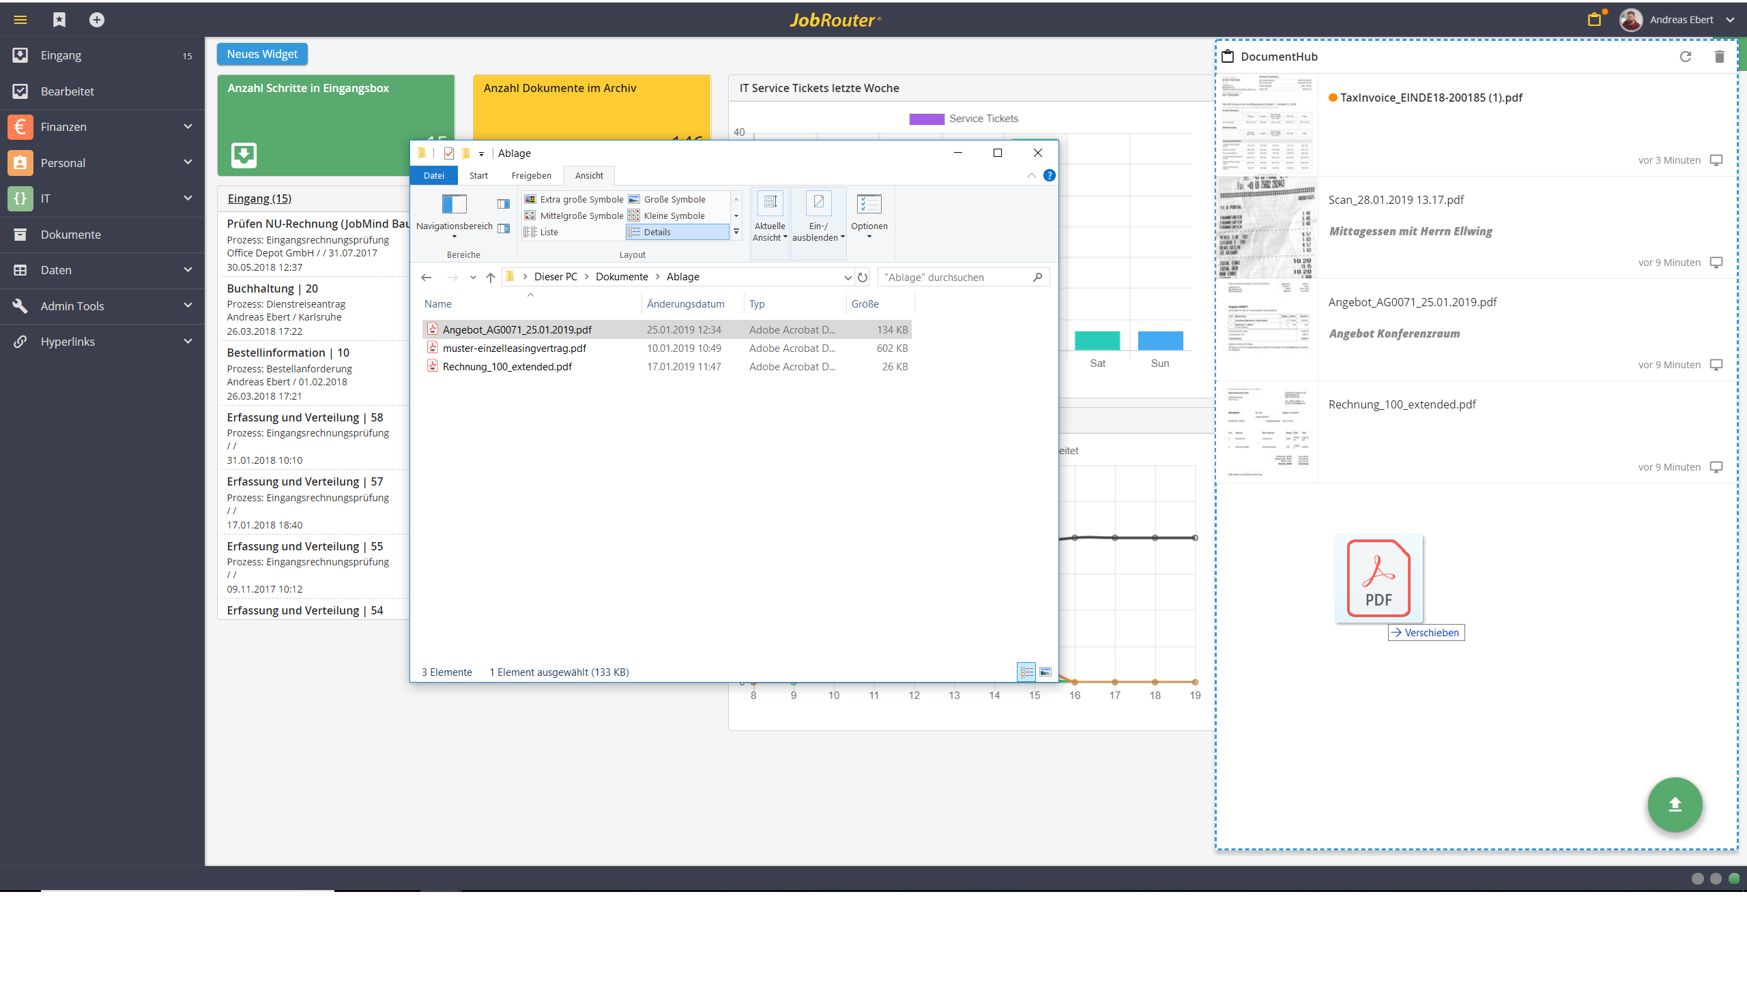This screenshot has width=1747, height=982.
Task: Expand the Finanzen sidebar section
Action: pyautogui.click(x=188, y=126)
